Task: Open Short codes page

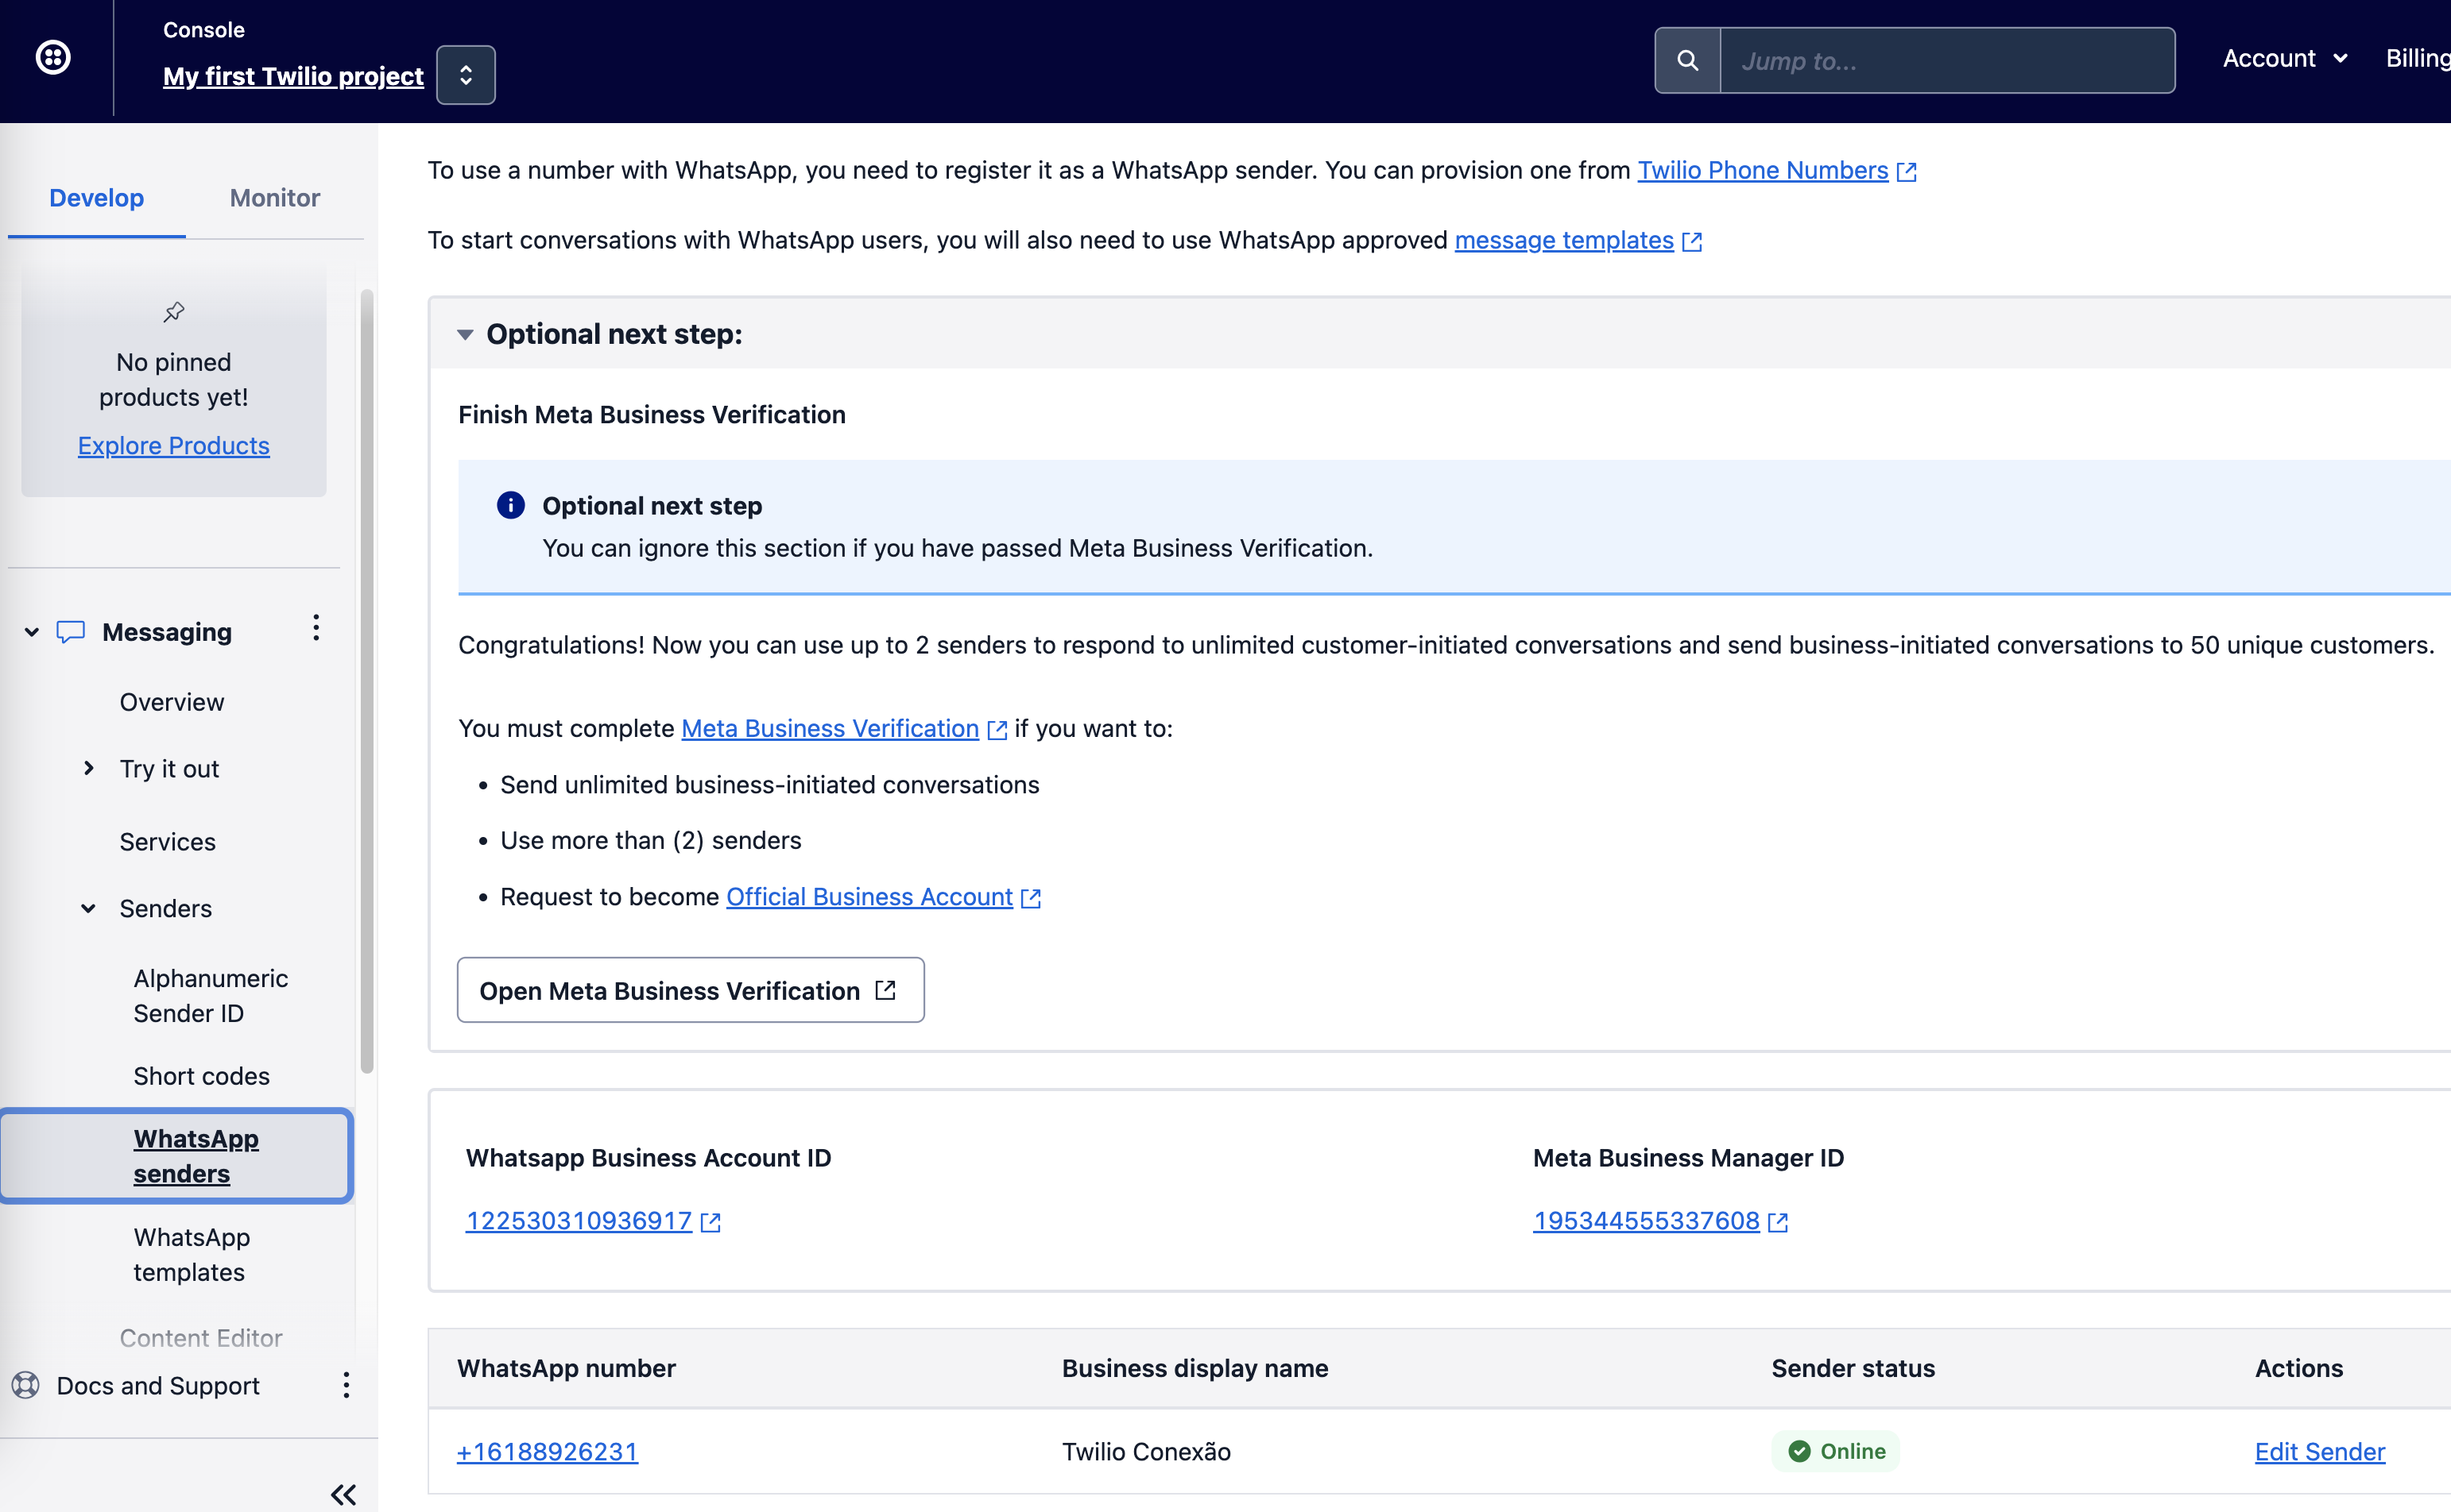Action: 201,1076
